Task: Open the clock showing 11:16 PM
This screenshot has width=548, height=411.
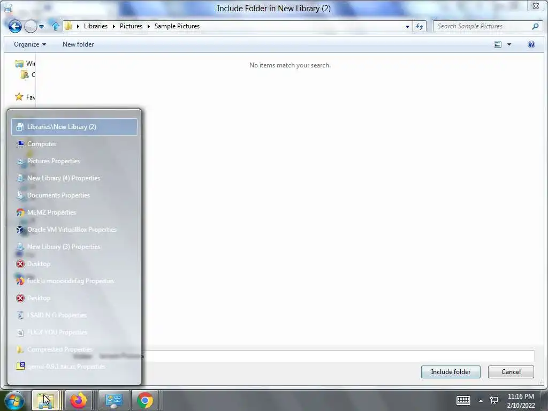Action: 521,400
